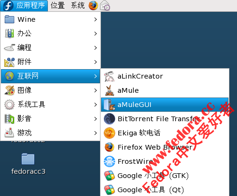Choose the 系统工具 category

[51, 105]
